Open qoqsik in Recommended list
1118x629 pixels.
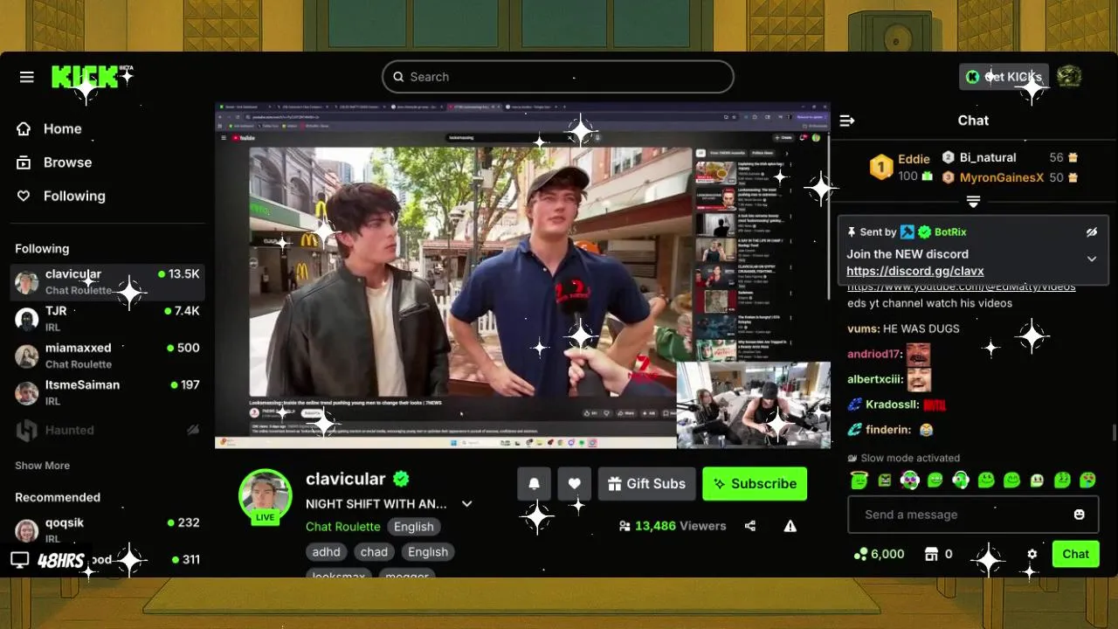tap(107, 530)
